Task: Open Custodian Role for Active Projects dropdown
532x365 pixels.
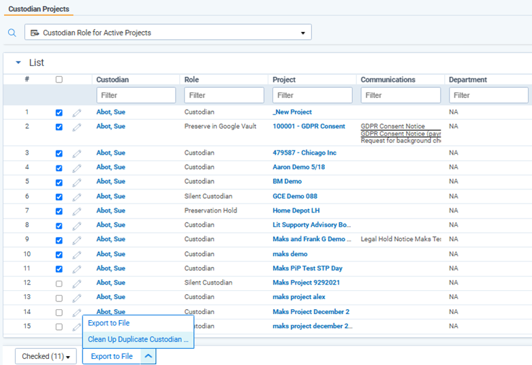Action: [x=168, y=33]
